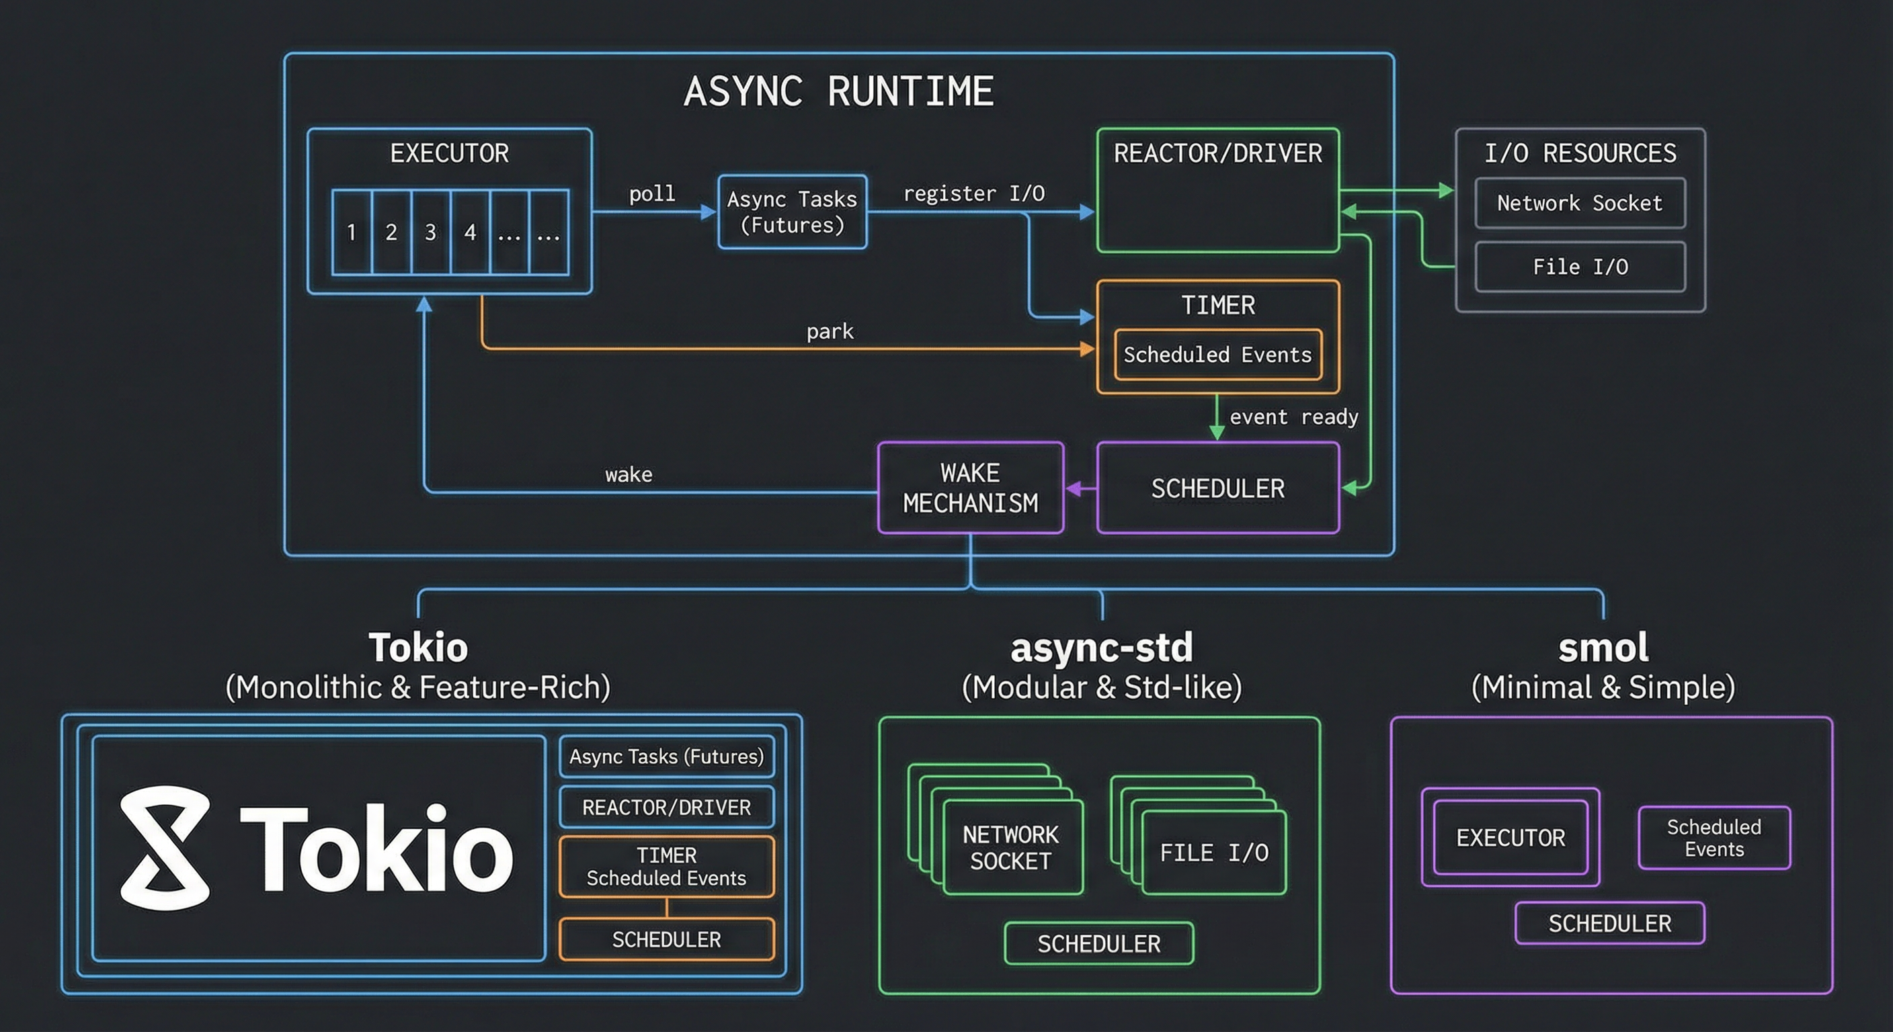Image resolution: width=1893 pixels, height=1032 pixels.
Task: Select slot 3 in the Executor queue
Action: pyautogui.click(x=431, y=232)
